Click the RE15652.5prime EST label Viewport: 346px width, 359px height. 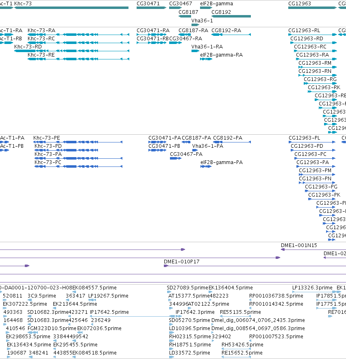pos(242,353)
